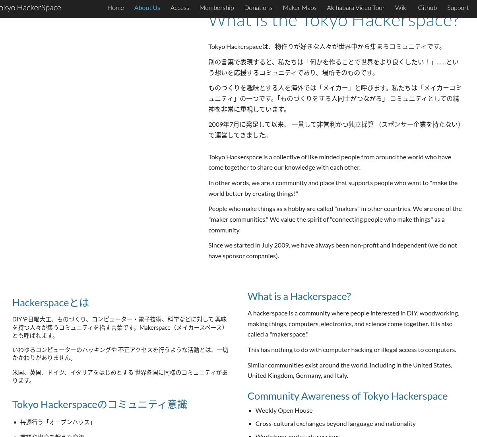Click the paragraph starting '別の言葉で表現すると'

click(x=334, y=67)
